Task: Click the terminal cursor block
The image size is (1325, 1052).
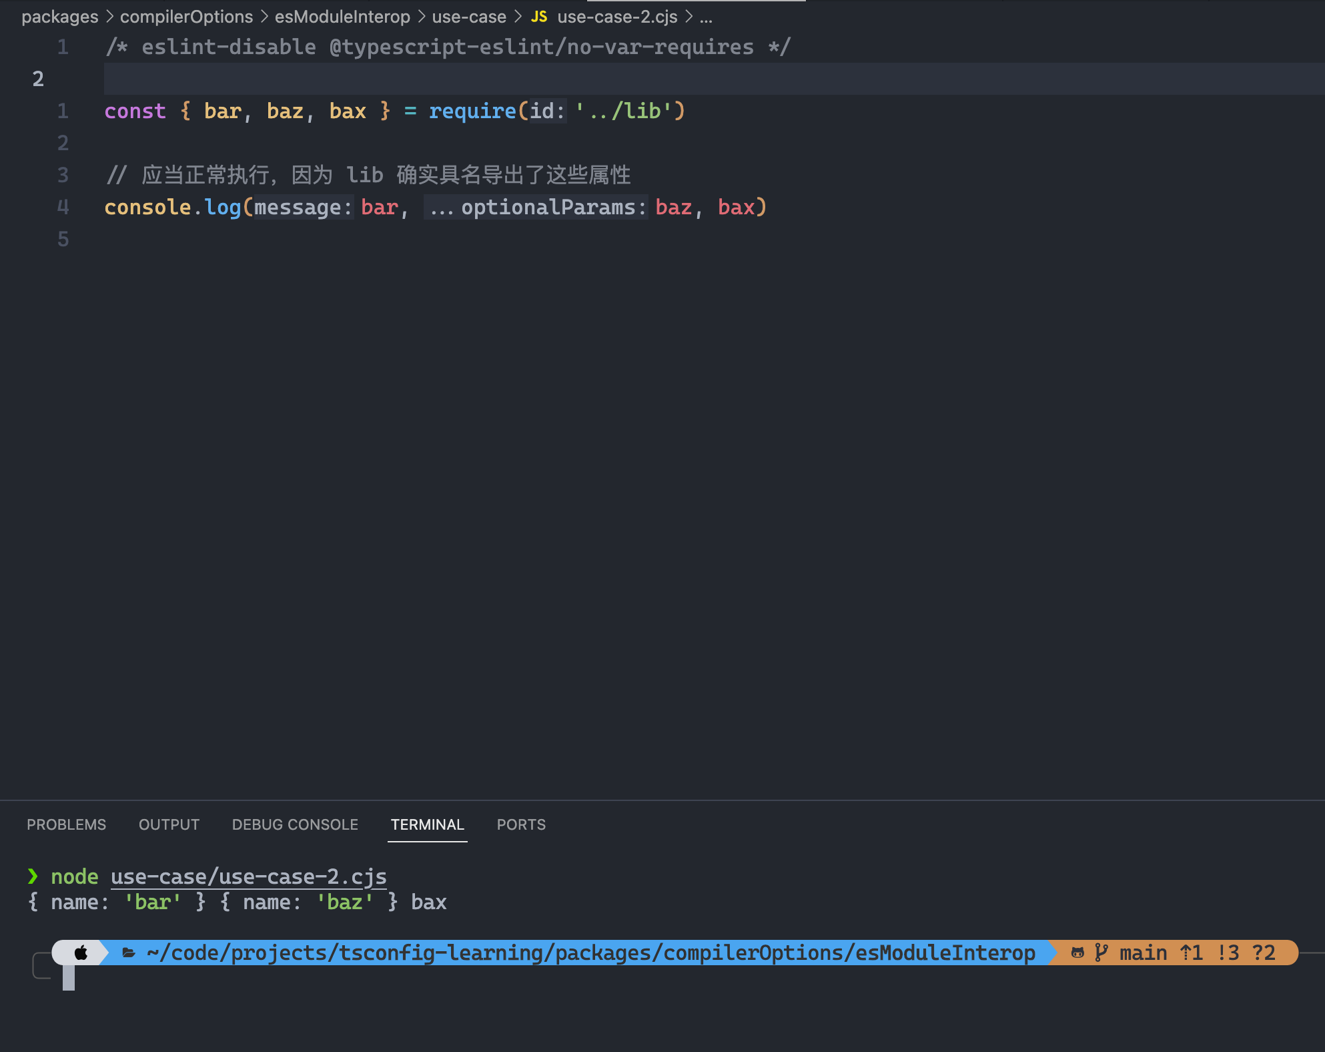Action: click(69, 978)
